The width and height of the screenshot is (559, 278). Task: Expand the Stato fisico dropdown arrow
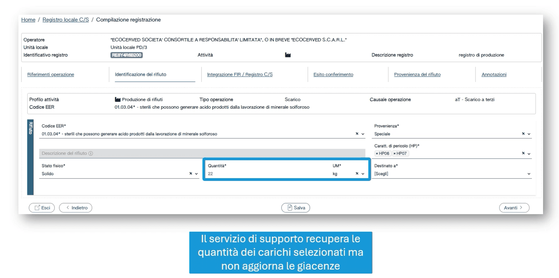click(197, 174)
